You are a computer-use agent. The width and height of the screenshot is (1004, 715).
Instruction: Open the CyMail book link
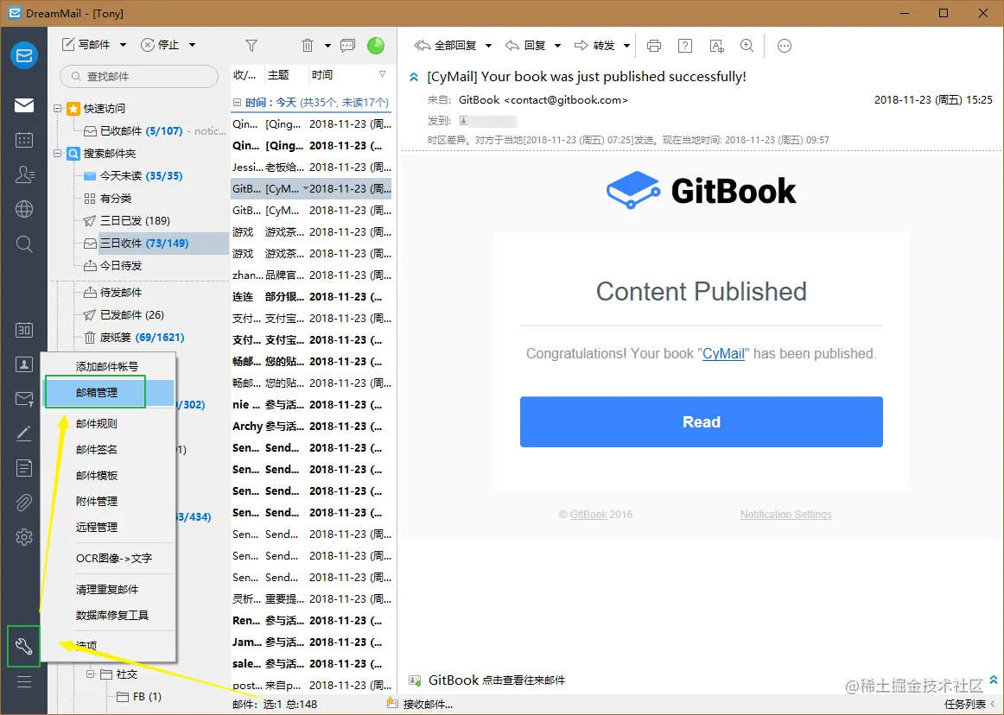pyautogui.click(x=723, y=353)
